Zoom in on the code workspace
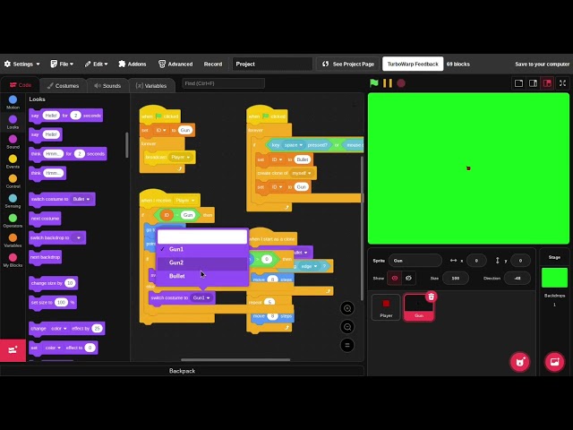This screenshot has height=430, width=573. [x=347, y=308]
